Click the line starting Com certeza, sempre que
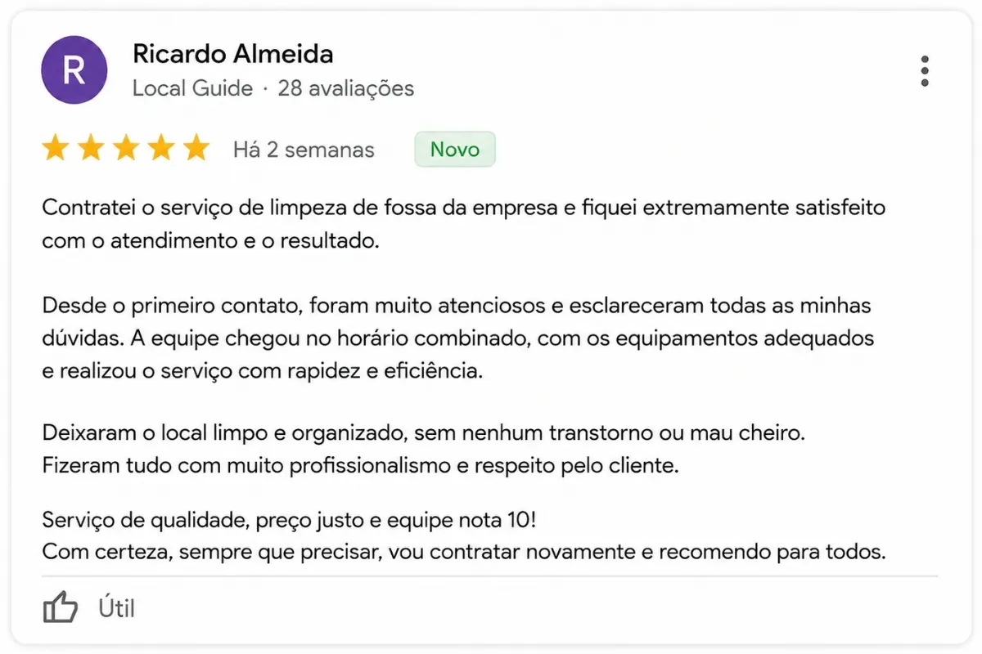 (464, 552)
